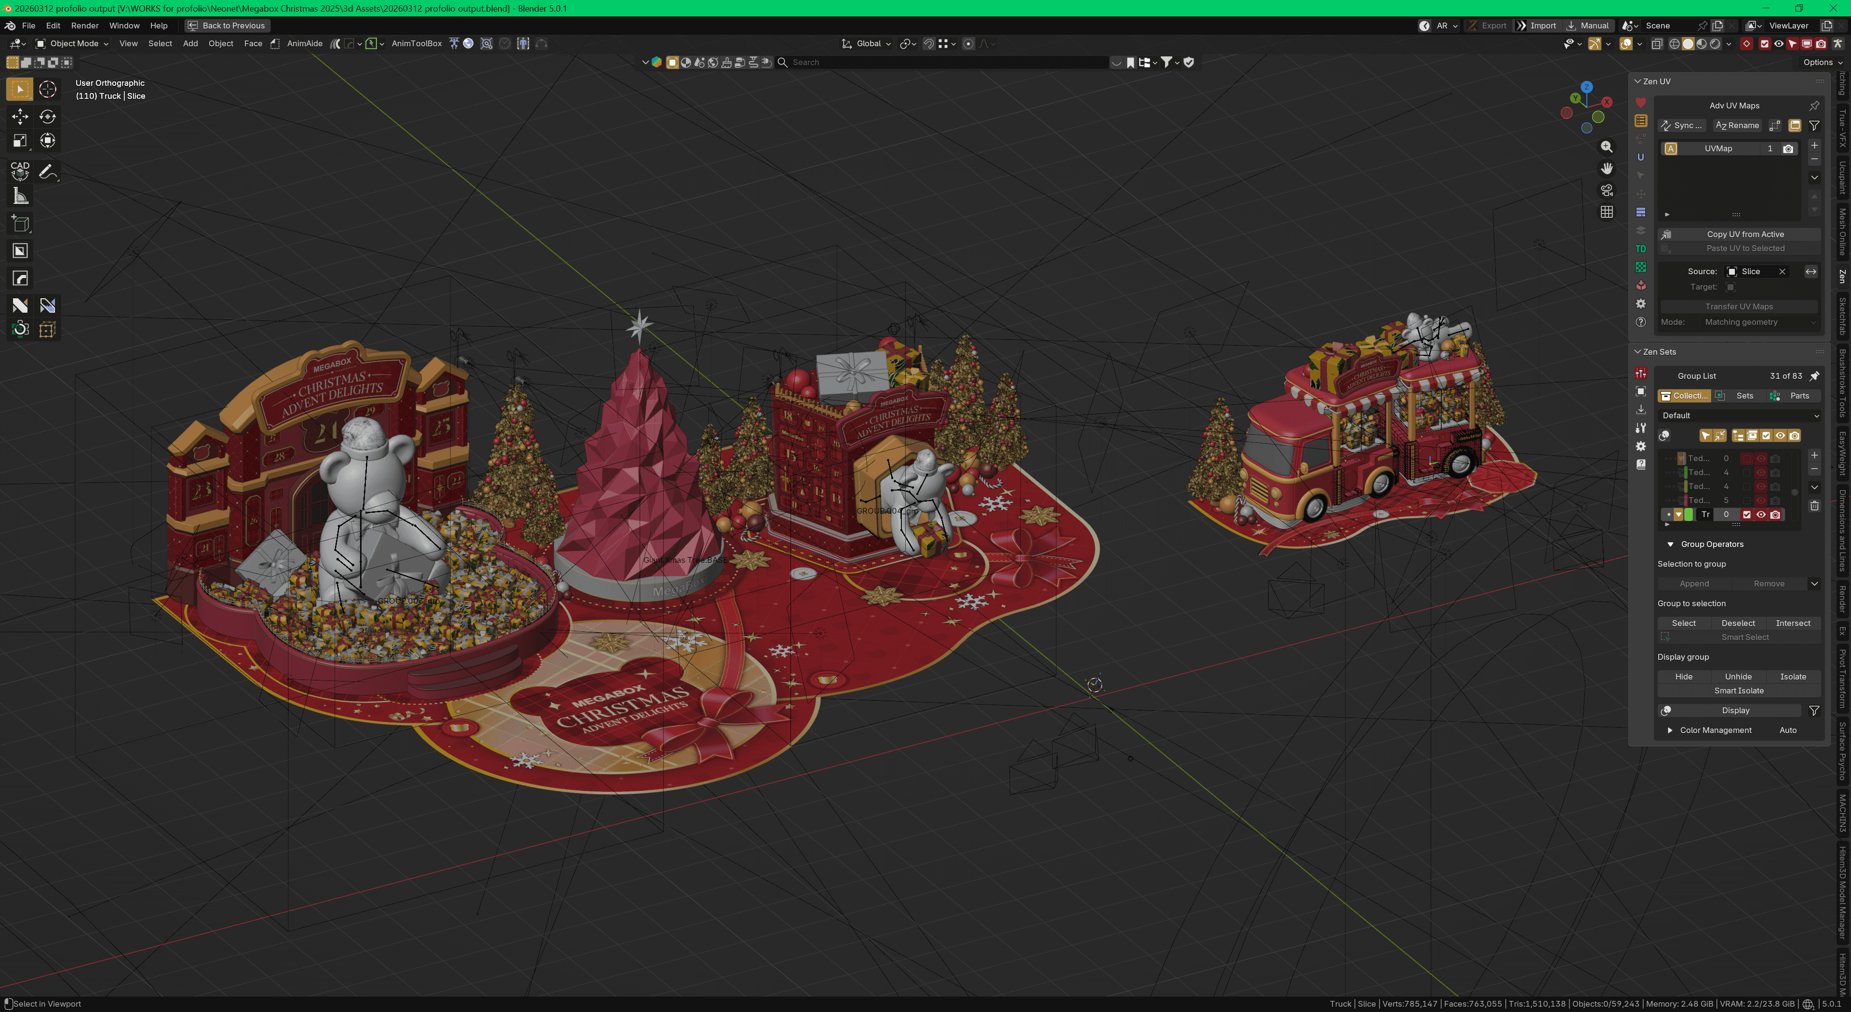
Task: Switch to the Sets tab
Action: pyautogui.click(x=1744, y=396)
